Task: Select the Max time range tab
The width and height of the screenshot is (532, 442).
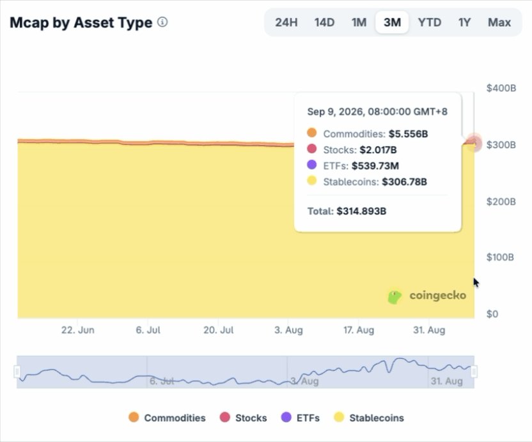Action: (499, 22)
